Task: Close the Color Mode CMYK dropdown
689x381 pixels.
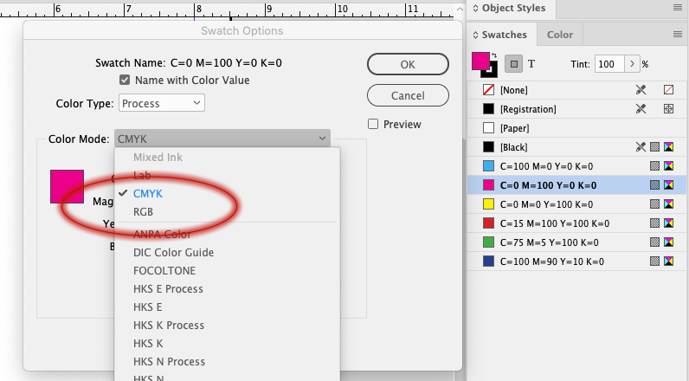Action: coord(222,139)
